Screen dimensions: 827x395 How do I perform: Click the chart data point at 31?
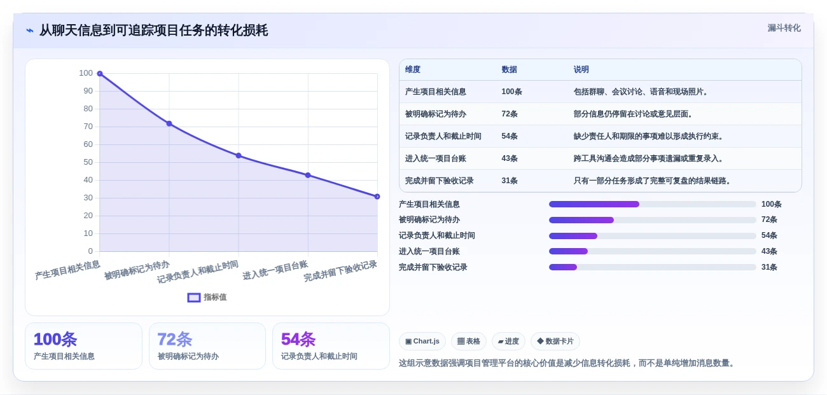pos(377,197)
